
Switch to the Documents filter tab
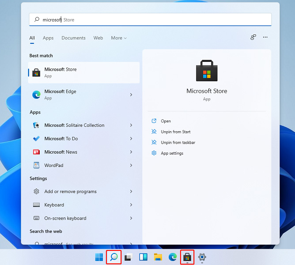click(x=73, y=38)
